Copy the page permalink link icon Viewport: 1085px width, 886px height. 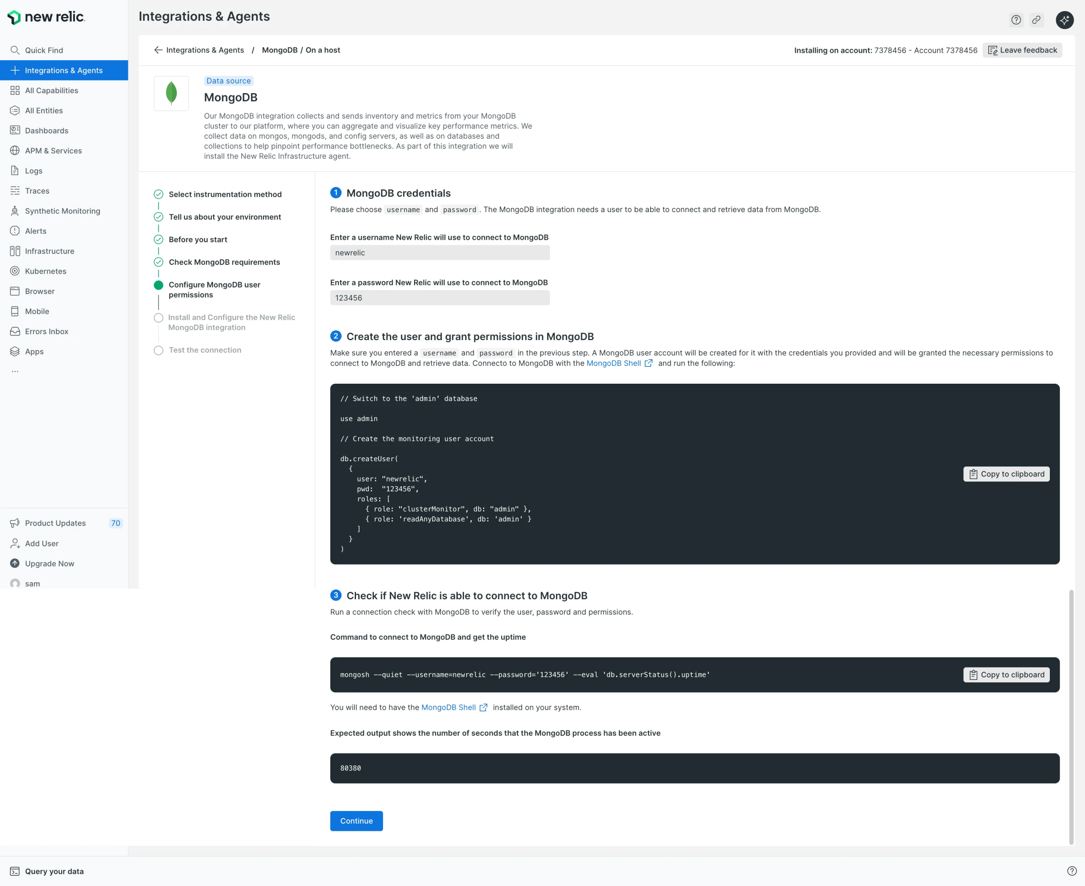[1036, 20]
